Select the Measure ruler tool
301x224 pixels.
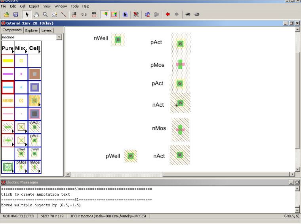click(63, 14)
